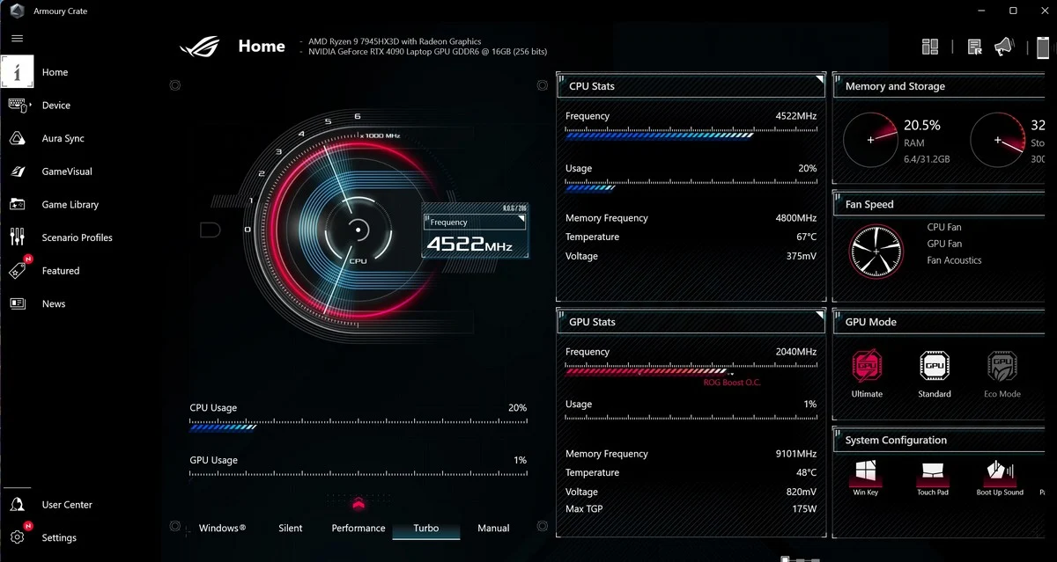Click CPU Stats Usage bar

point(691,186)
